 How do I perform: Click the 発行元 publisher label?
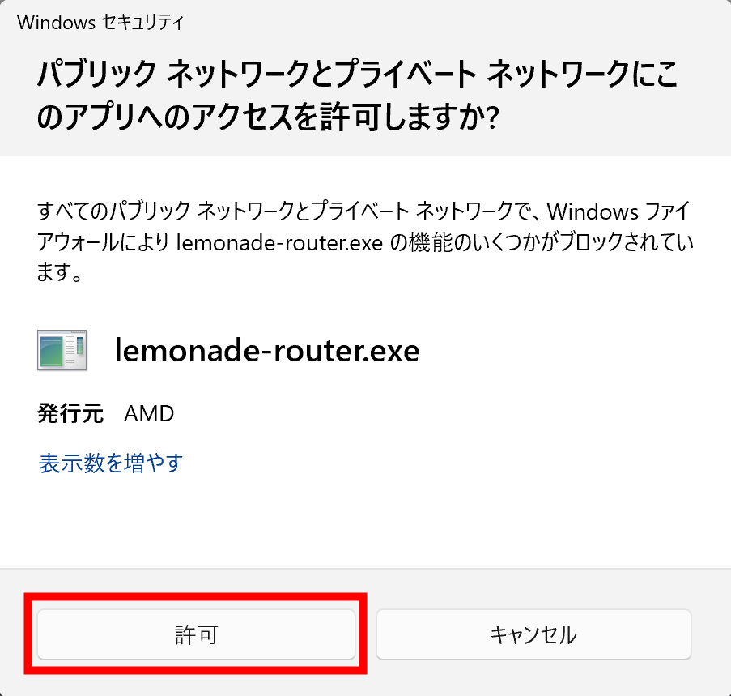(70, 414)
